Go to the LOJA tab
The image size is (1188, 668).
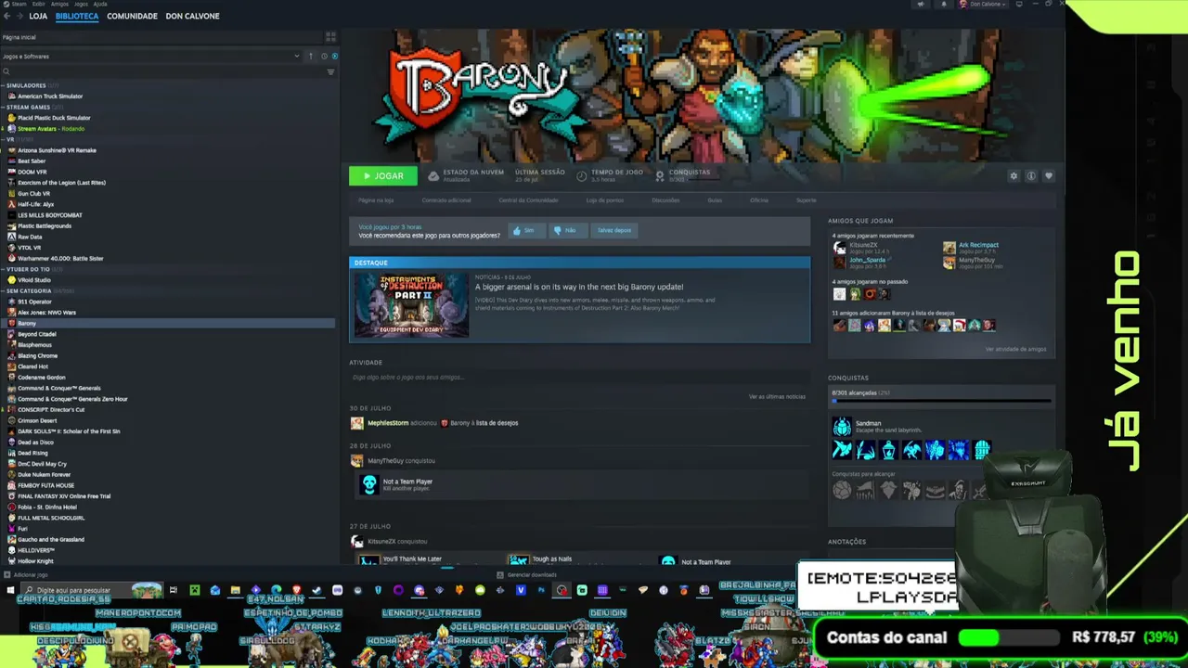pos(38,17)
